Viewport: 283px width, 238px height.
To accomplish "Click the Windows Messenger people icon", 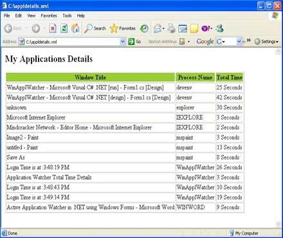I will pyautogui.click(x=219, y=28).
